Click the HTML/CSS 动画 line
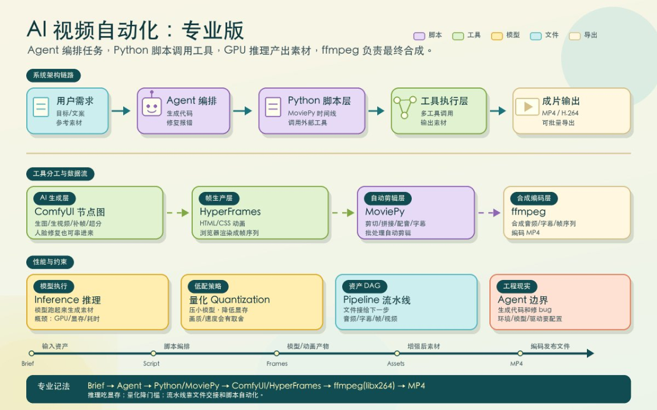657x410 pixels. point(223,223)
